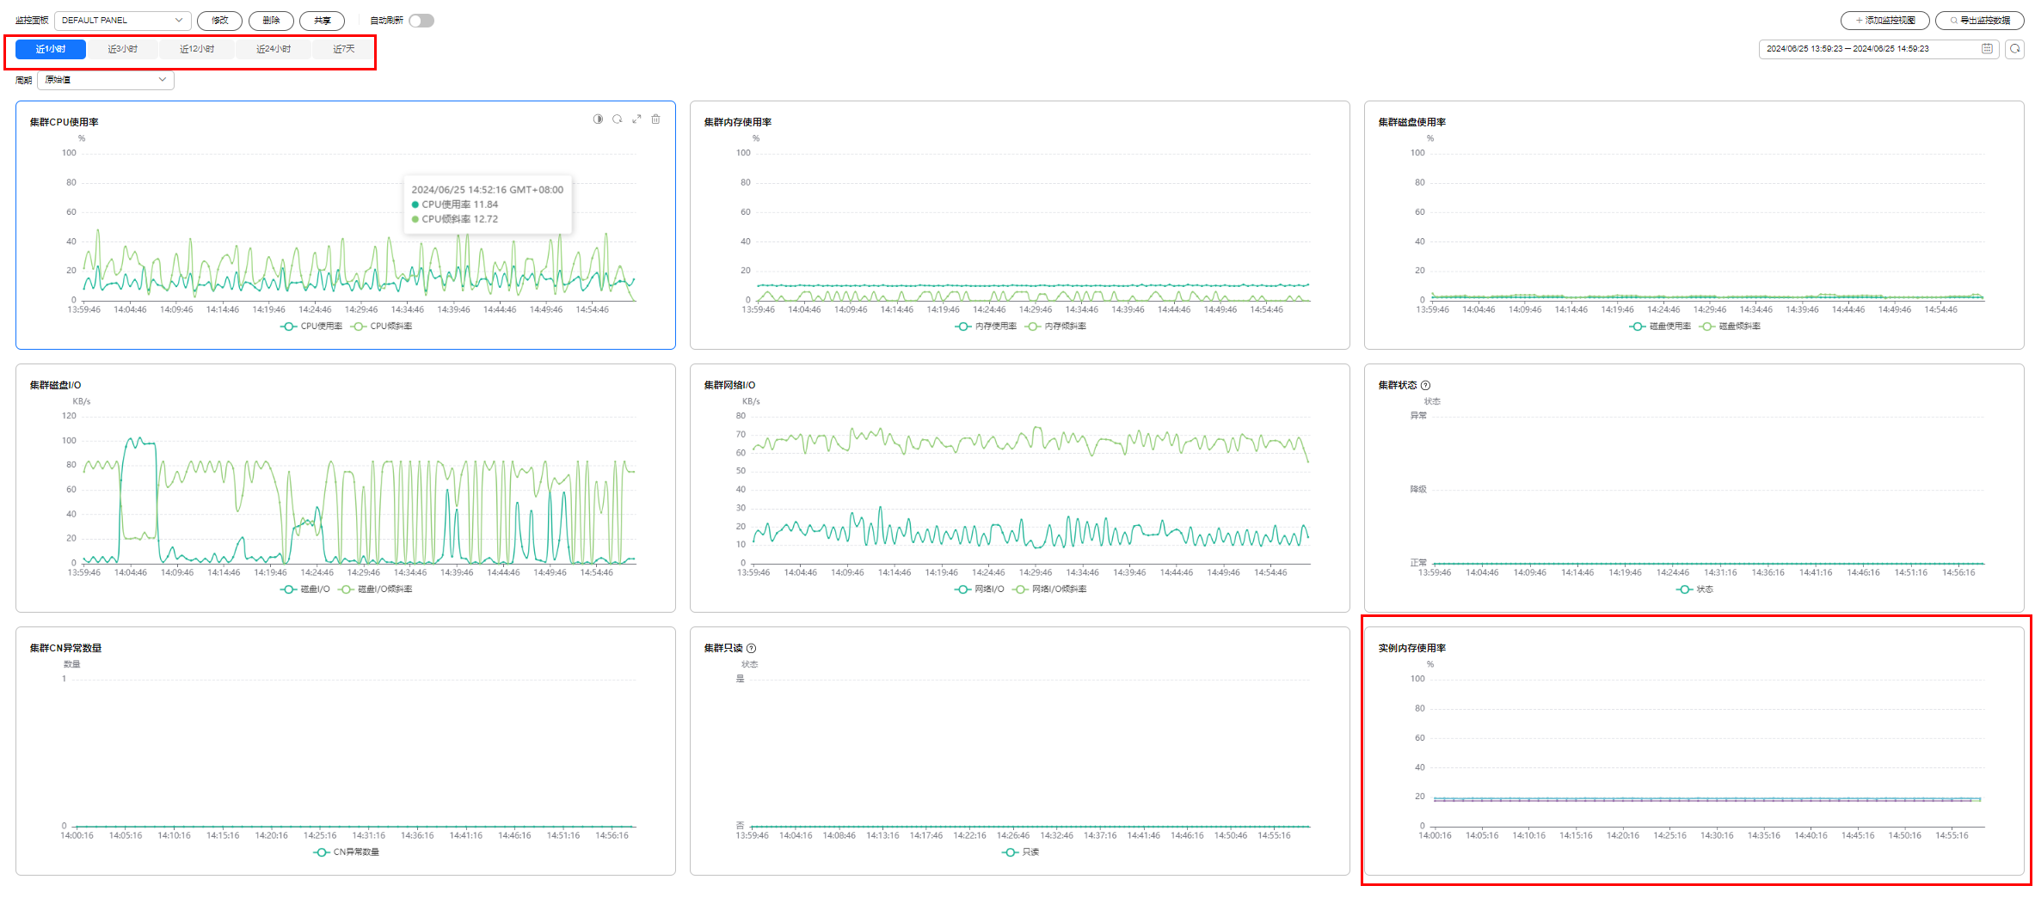Open the calendar icon in the date range field

(1987, 49)
